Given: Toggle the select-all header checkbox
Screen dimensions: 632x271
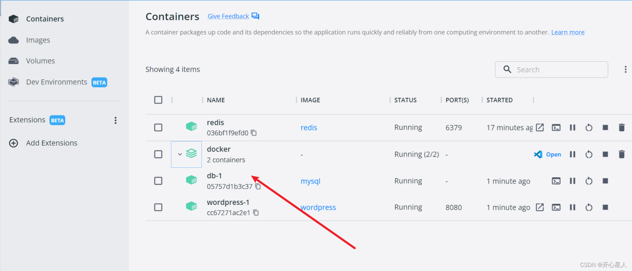Looking at the screenshot, I should coord(158,100).
